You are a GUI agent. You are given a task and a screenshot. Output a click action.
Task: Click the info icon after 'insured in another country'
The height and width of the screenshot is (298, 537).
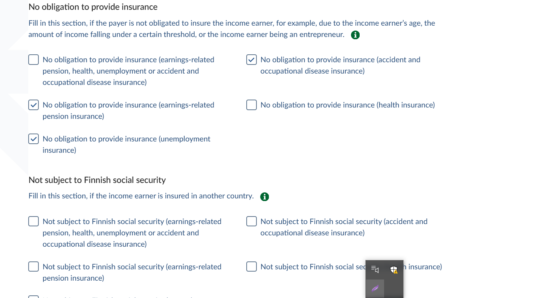pyautogui.click(x=265, y=197)
